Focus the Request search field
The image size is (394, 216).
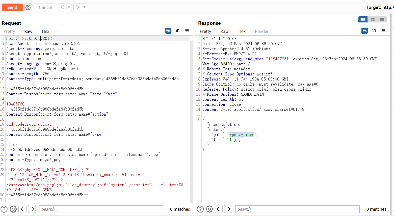(101, 209)
